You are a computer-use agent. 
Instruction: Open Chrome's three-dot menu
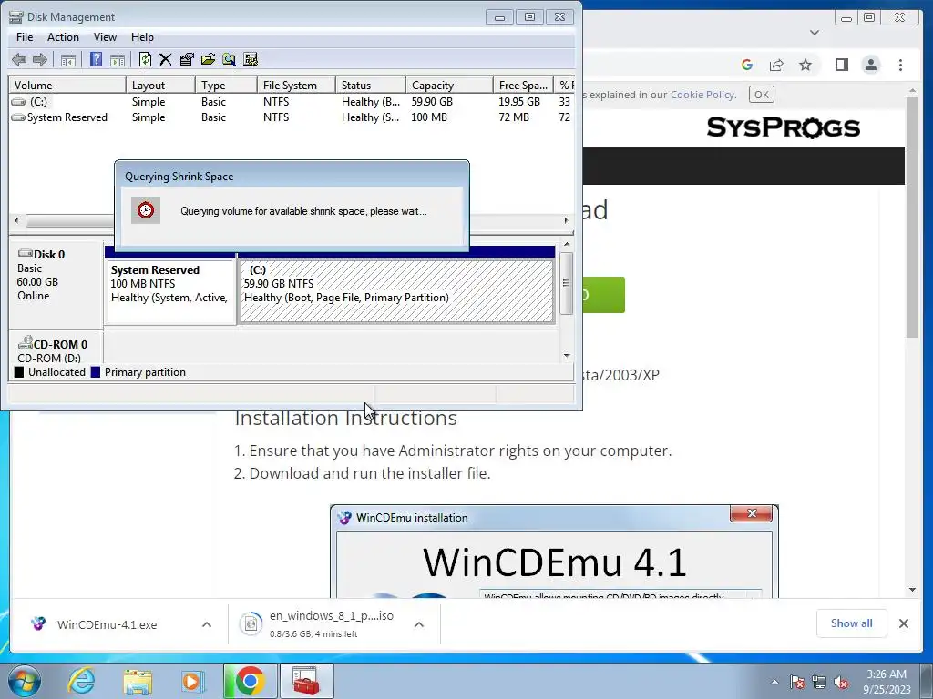click(900, 65)
